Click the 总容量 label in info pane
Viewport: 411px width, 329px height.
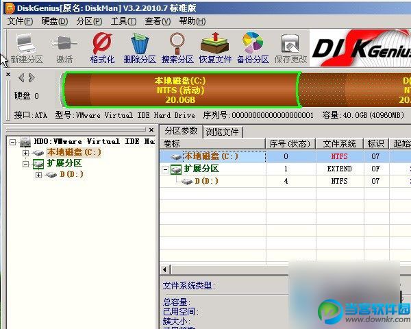coord(177,302)
